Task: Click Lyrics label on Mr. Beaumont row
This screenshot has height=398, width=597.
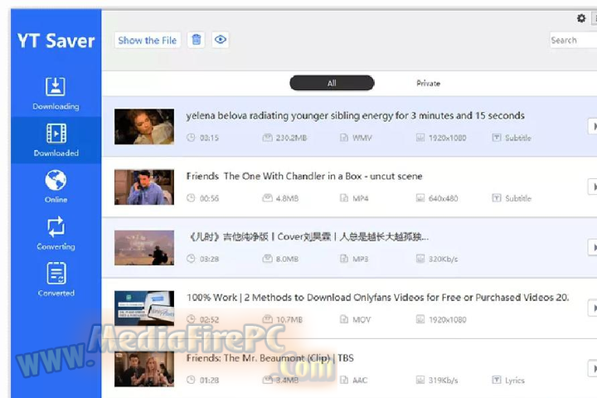Action: pyautogui.click(x=514, y=380)
